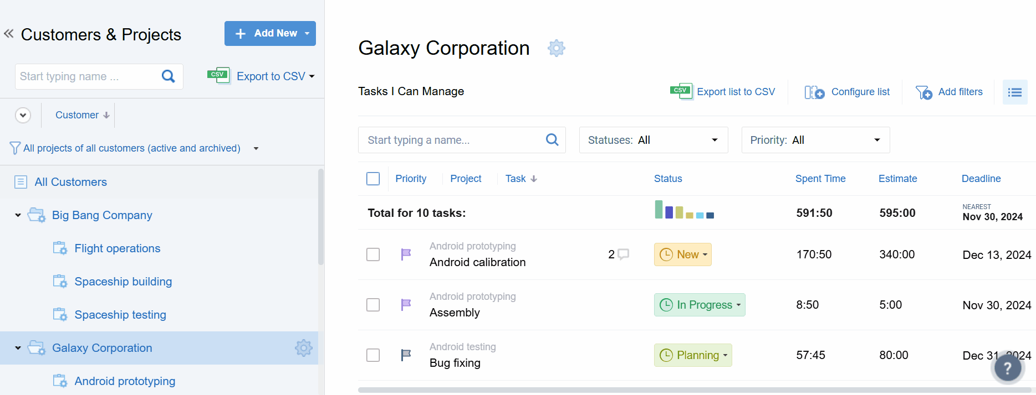The image size is (1036, 395).
Task: Click the Configure list link
Action: tap(860, 92)
